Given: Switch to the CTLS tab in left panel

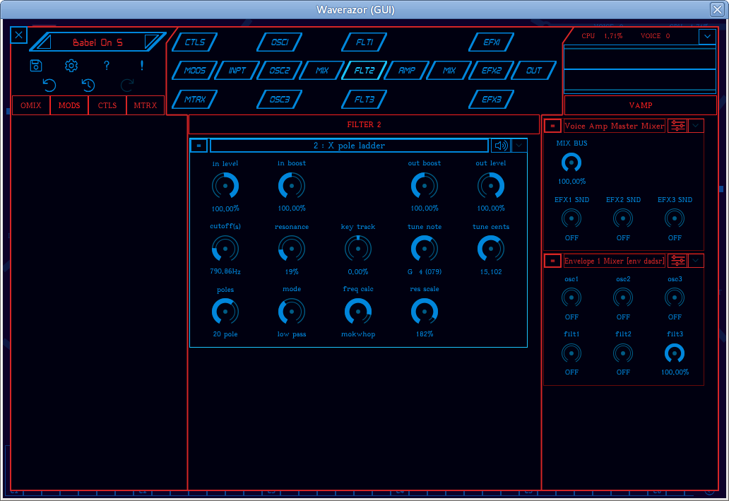Looking at the screenshot, I should pyautogui.click(x=107, y=105).
